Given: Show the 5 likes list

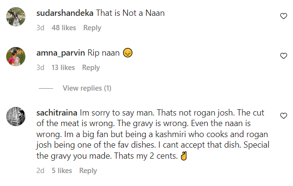Looking at the screenshot, I should pos(62,171).
